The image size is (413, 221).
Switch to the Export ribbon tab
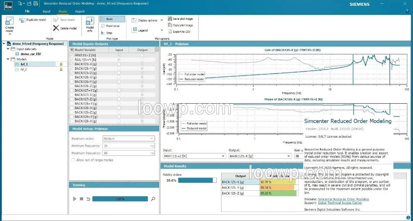[x=80, y=11]
